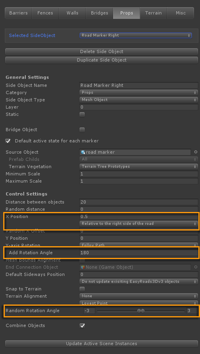This screenshot has height=354, width=200.
Task: Open the Selected SideObject dropdown
Action: pyautogui.click(x=136, y=35)
